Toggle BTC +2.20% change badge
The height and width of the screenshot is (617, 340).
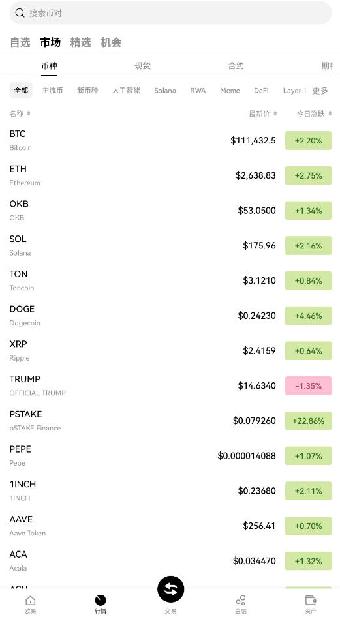309,140
